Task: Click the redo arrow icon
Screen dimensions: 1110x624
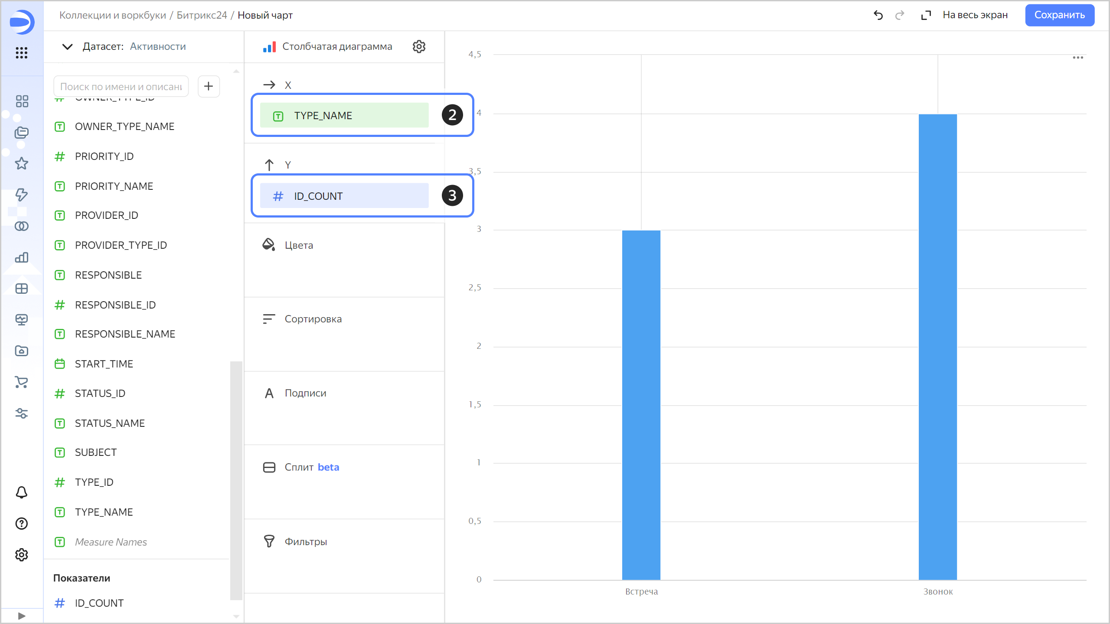Action: click(900, 15)
